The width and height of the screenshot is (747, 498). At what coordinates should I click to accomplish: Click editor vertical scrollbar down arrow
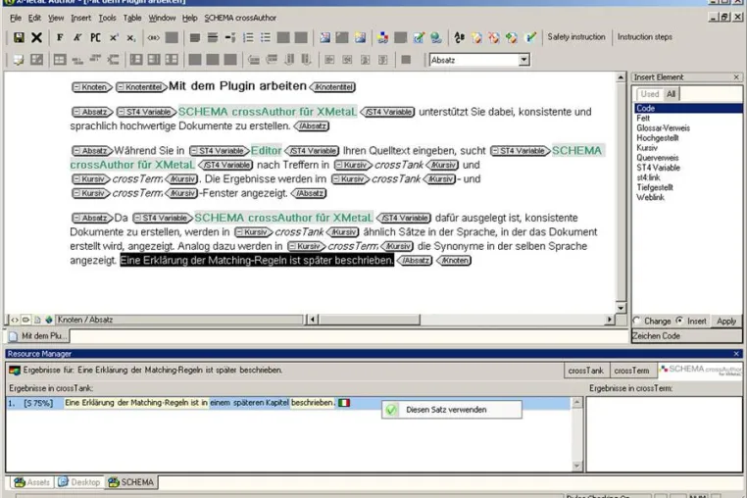click(x=621, y=308)
